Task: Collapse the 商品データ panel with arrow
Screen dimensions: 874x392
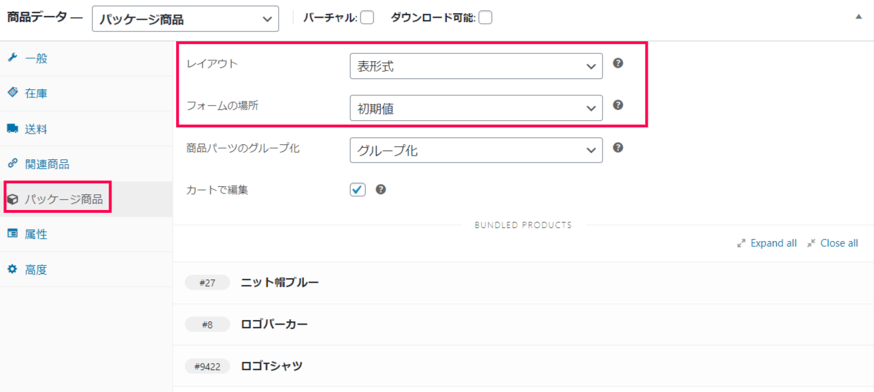Action: [x=858, y=16]
